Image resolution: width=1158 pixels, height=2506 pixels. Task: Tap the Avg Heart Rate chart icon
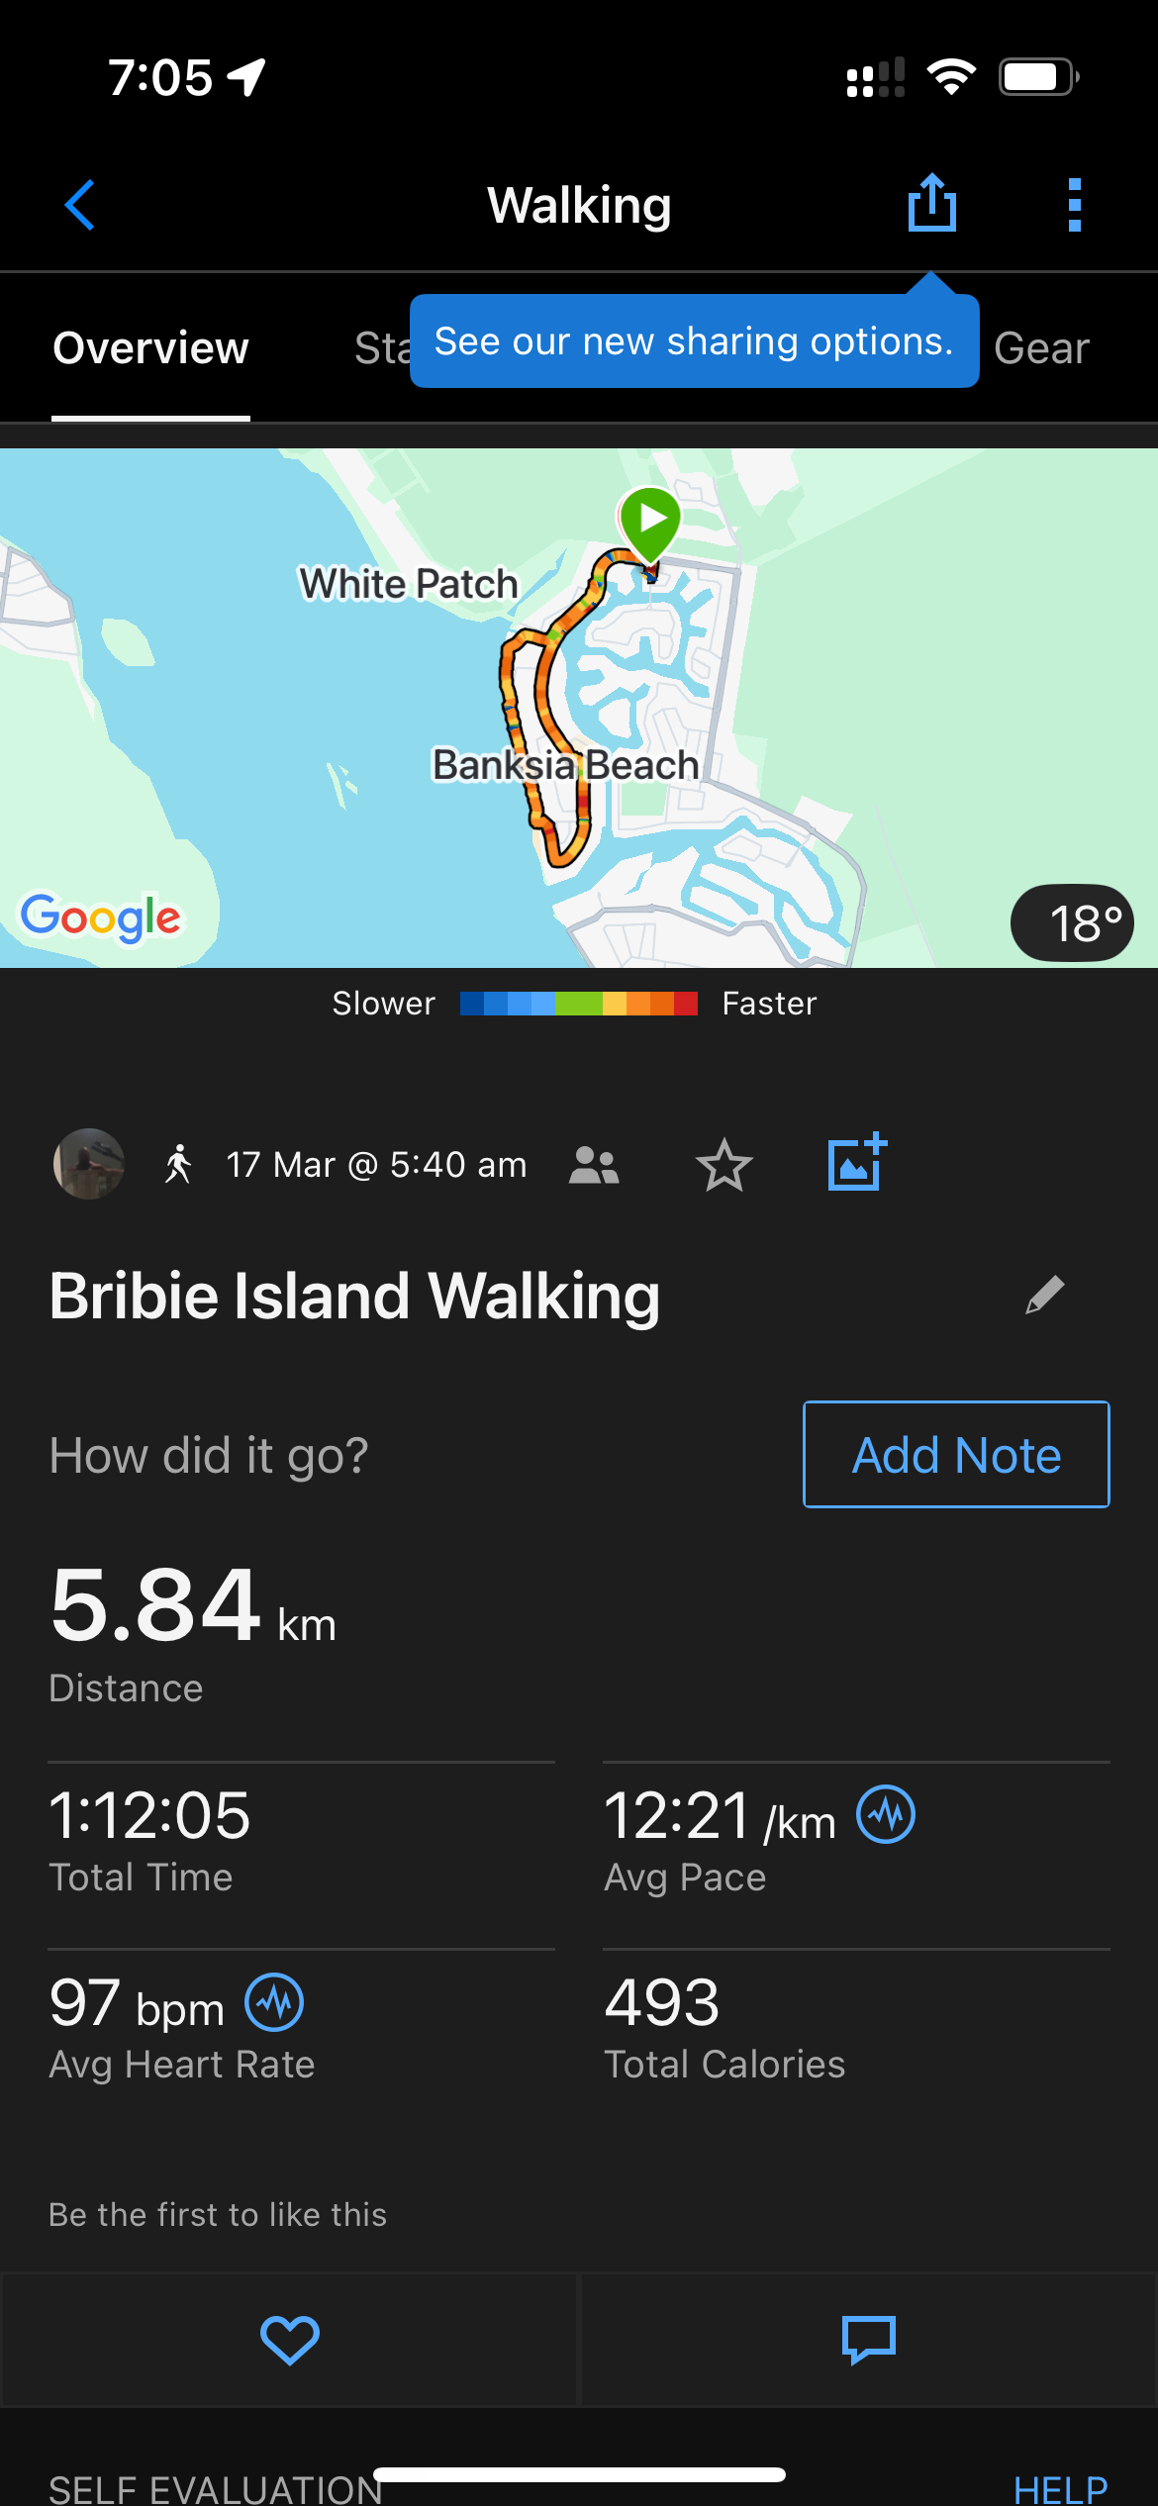pos(274,2001)
